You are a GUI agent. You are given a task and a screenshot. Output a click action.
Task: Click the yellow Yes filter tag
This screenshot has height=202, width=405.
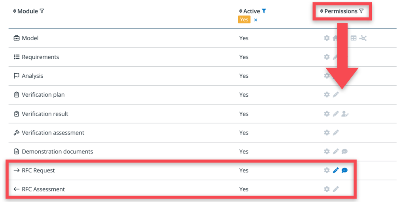click(x=244, y=19)
